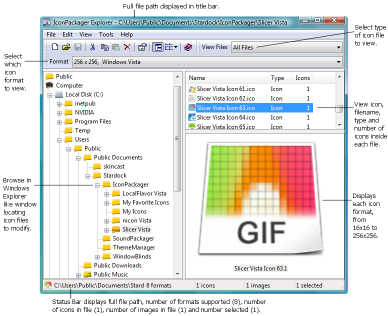Click the large GIF icon preview
The height and width of the screenshot is (316, 388).
[260, 199]
